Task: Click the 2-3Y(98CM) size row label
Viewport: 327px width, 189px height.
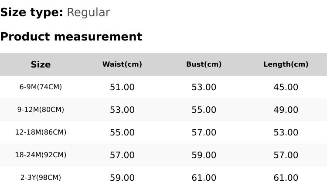Action: pyautogui.click(x=41, y=178)
